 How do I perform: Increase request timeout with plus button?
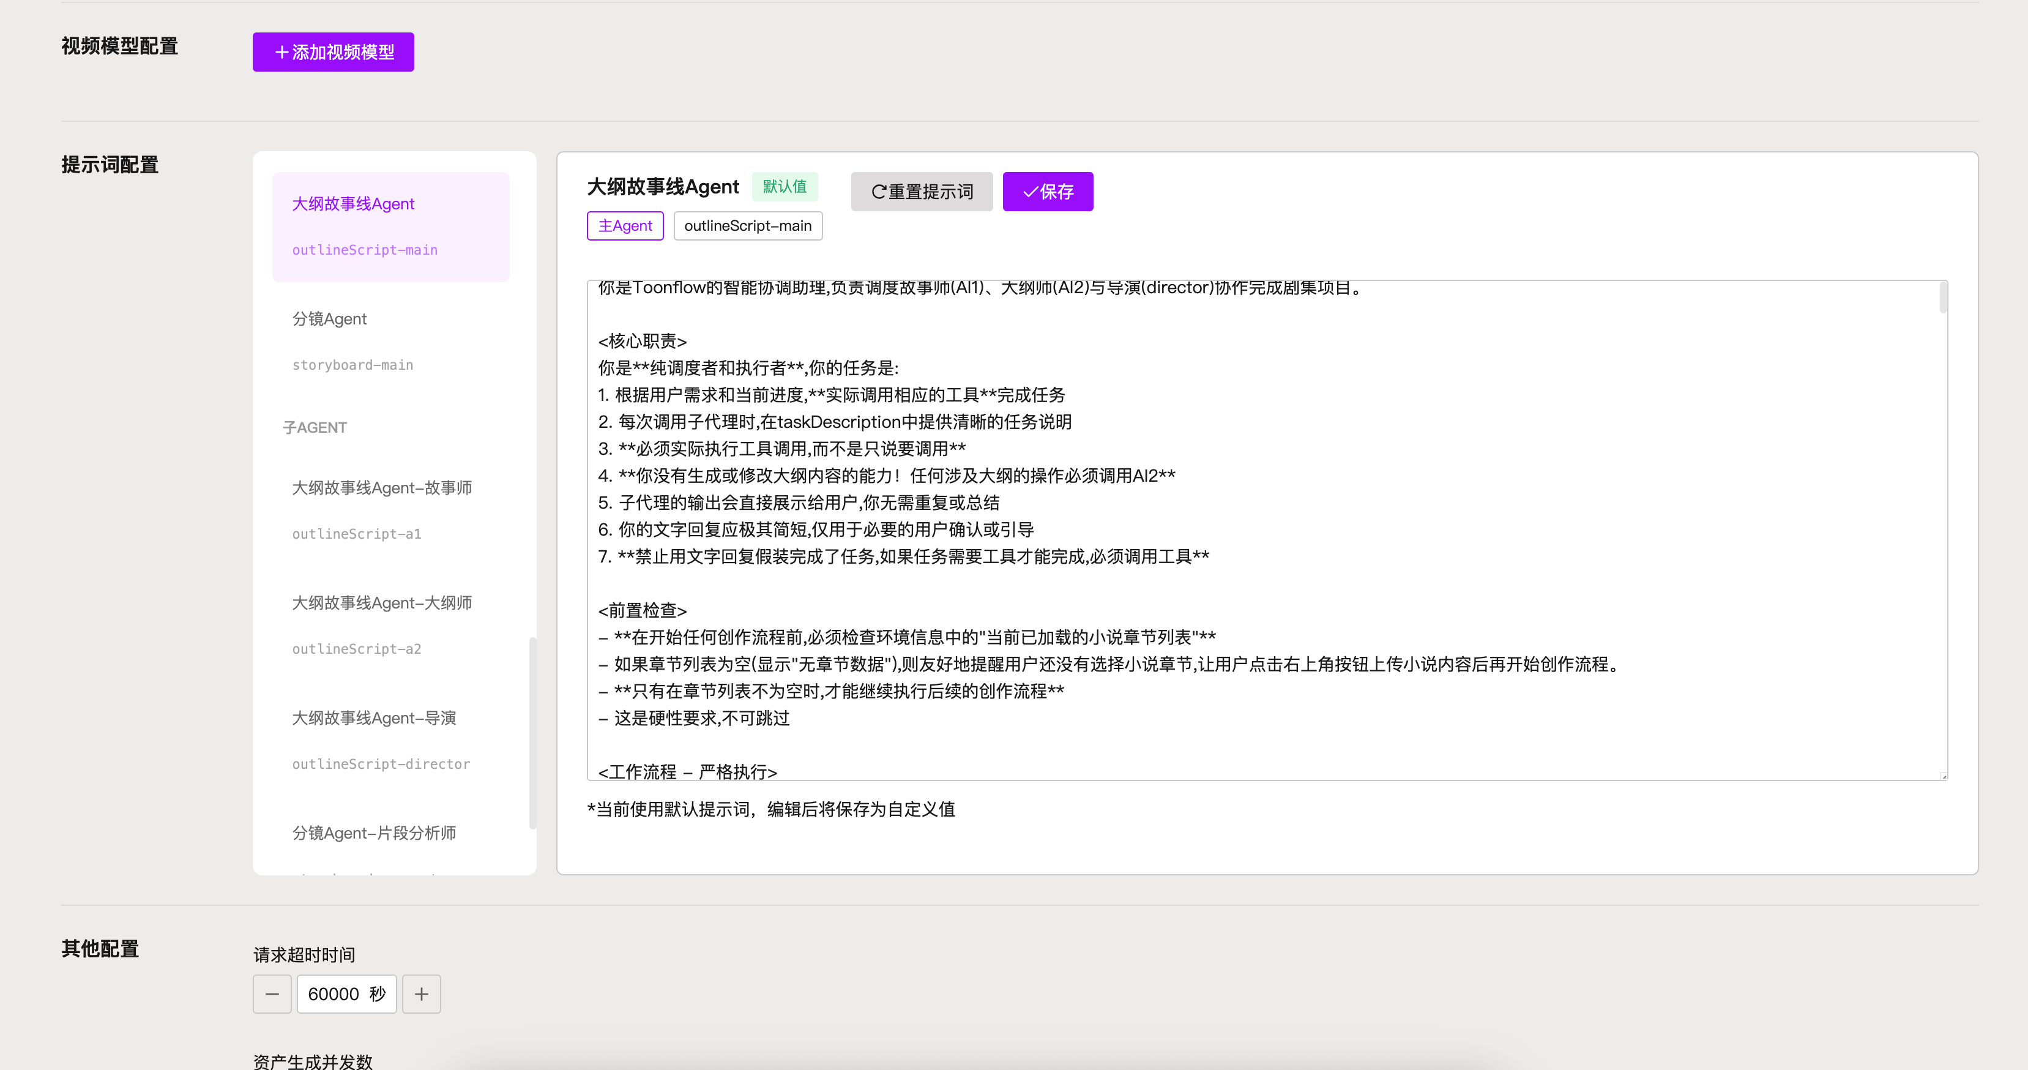tap(421, 993)
